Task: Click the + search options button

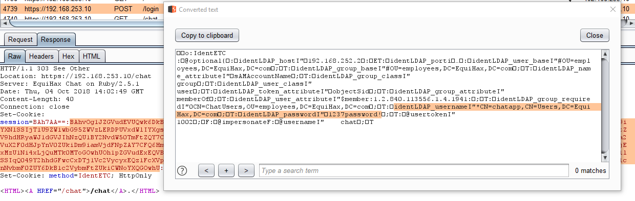Action: 226,170
